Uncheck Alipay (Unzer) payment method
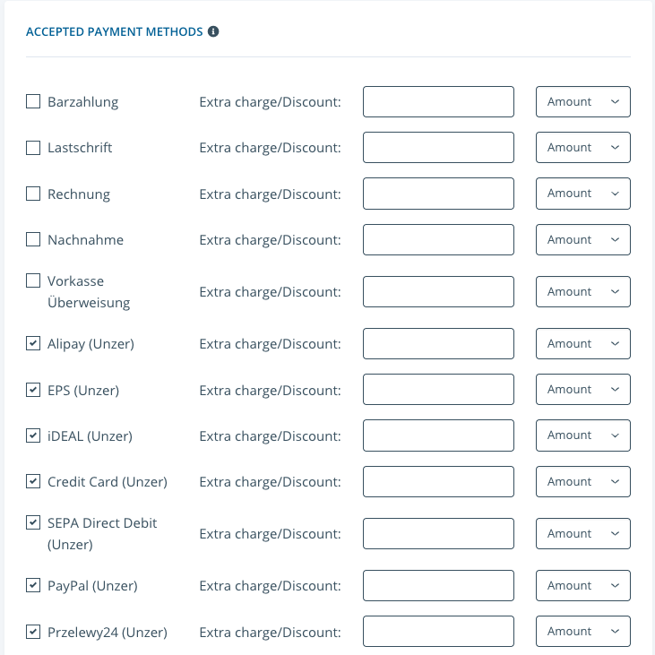The image size is (655, 655). point(33,343)
